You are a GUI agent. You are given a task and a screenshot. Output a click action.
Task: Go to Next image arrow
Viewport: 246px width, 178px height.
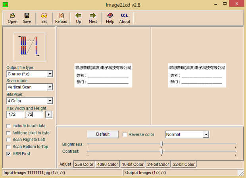pyautogui.click(x=93, y=18)
